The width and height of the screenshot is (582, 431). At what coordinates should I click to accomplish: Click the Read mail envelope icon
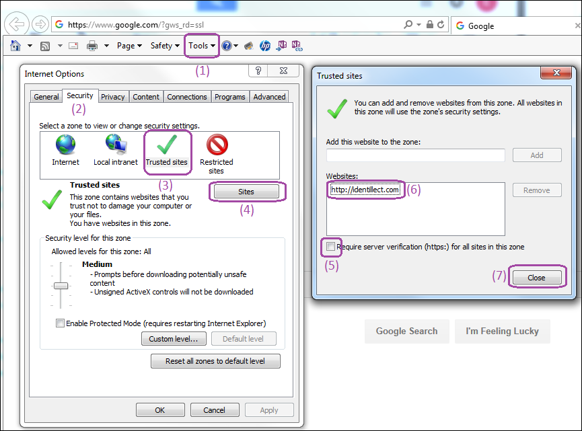73,46
